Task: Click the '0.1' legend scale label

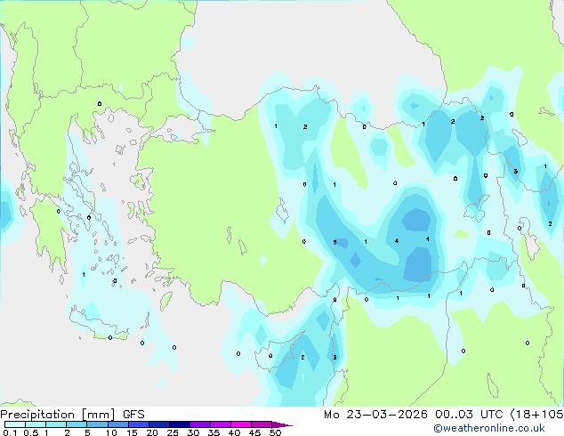Action: pyautogui.click(x=10, y=432)
